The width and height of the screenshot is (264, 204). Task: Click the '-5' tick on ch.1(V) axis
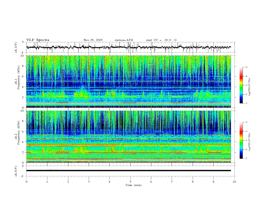click(x=23, y=53)
